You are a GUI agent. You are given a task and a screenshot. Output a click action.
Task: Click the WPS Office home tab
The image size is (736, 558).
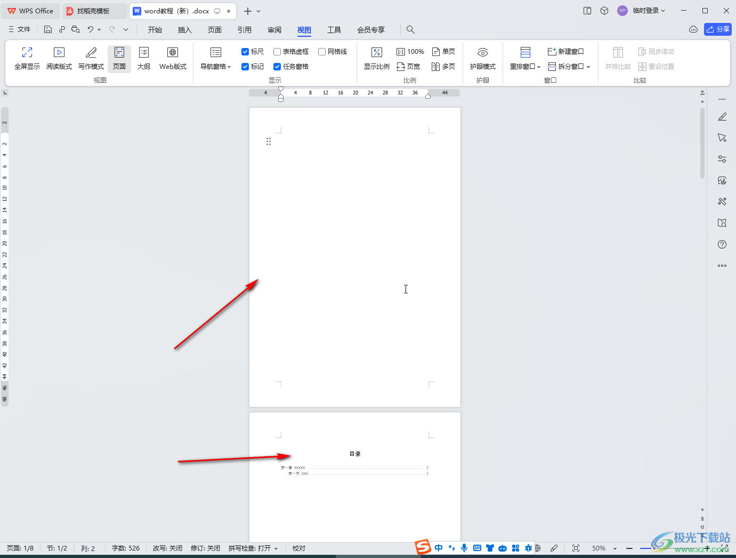(30, 11)
